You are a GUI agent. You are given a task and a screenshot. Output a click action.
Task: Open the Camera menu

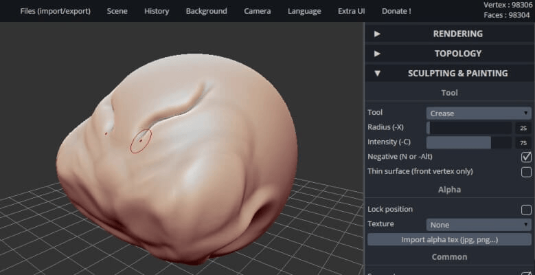pyautogui.click(x=257, y=11)
